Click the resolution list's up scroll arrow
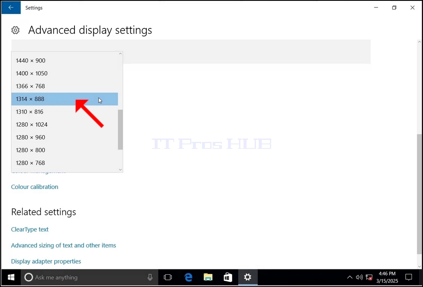Screen dimensions: 423x287 pos(120,53)
